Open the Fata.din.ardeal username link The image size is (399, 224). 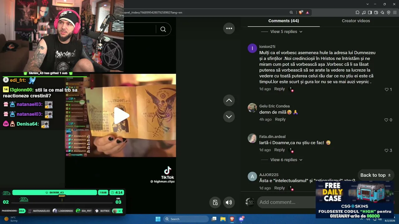click(272, 137)
